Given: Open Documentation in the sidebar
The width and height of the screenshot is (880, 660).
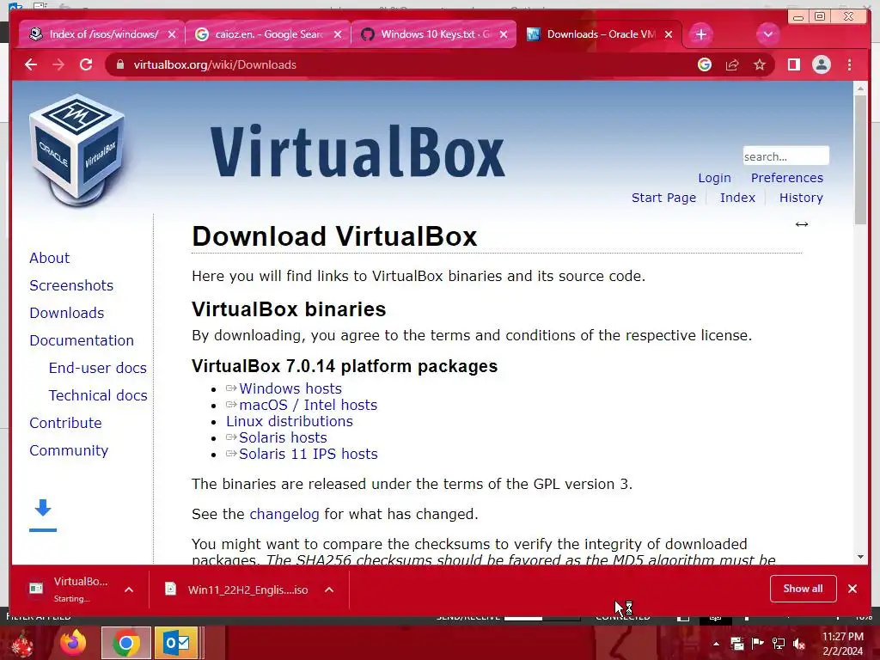Looking at the screenshot, I should 82,340.
